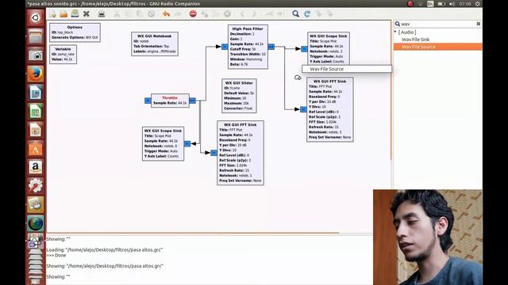Click console line Loading pasa altos.grc

pos(104,250)
